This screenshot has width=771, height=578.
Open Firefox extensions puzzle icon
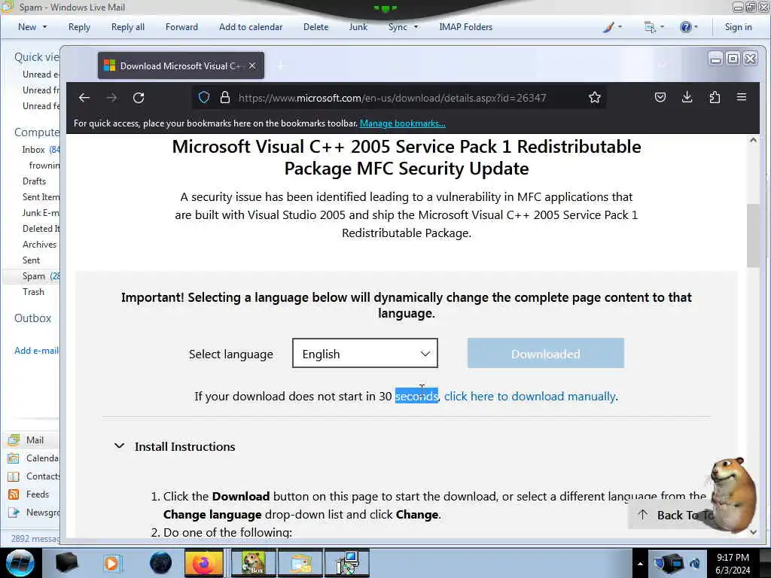pos(715,97)
